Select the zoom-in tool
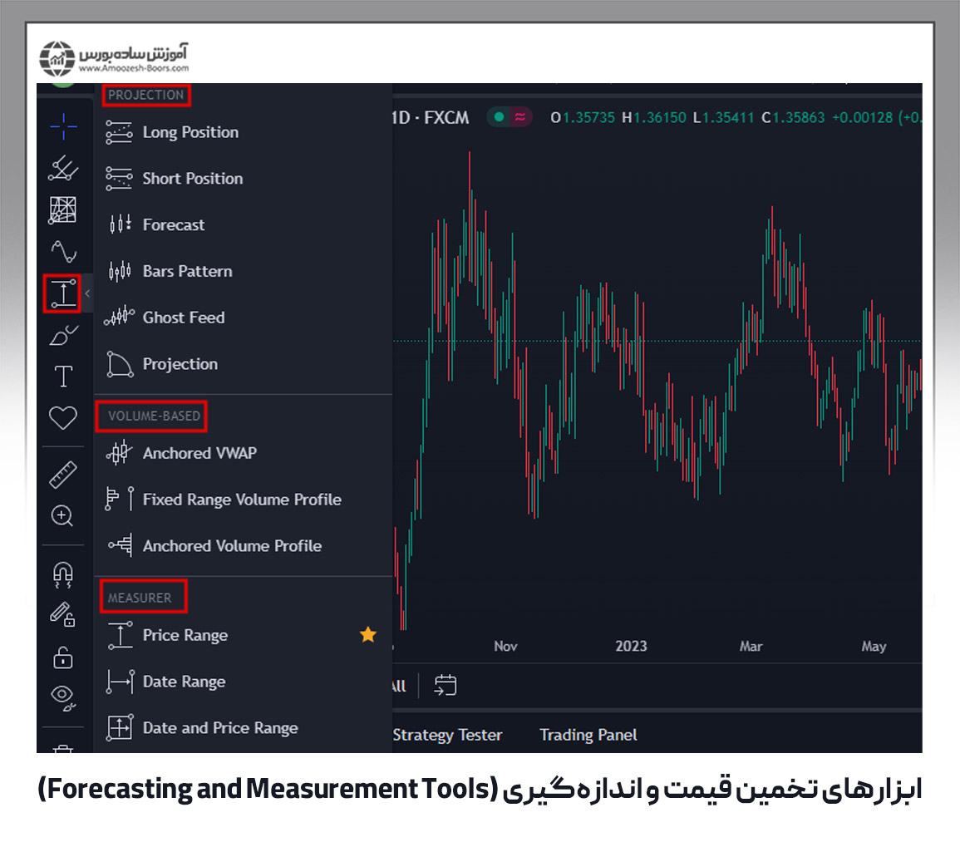960x842 pixels. coord(63,517)
